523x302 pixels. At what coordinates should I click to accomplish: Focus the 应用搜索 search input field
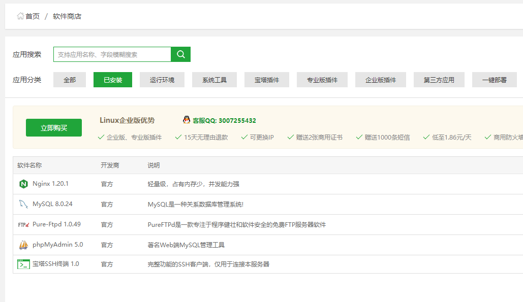pyautogui.click(x=112, y=54)
